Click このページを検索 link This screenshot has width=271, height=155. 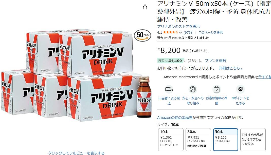click(x=210, y=32)
